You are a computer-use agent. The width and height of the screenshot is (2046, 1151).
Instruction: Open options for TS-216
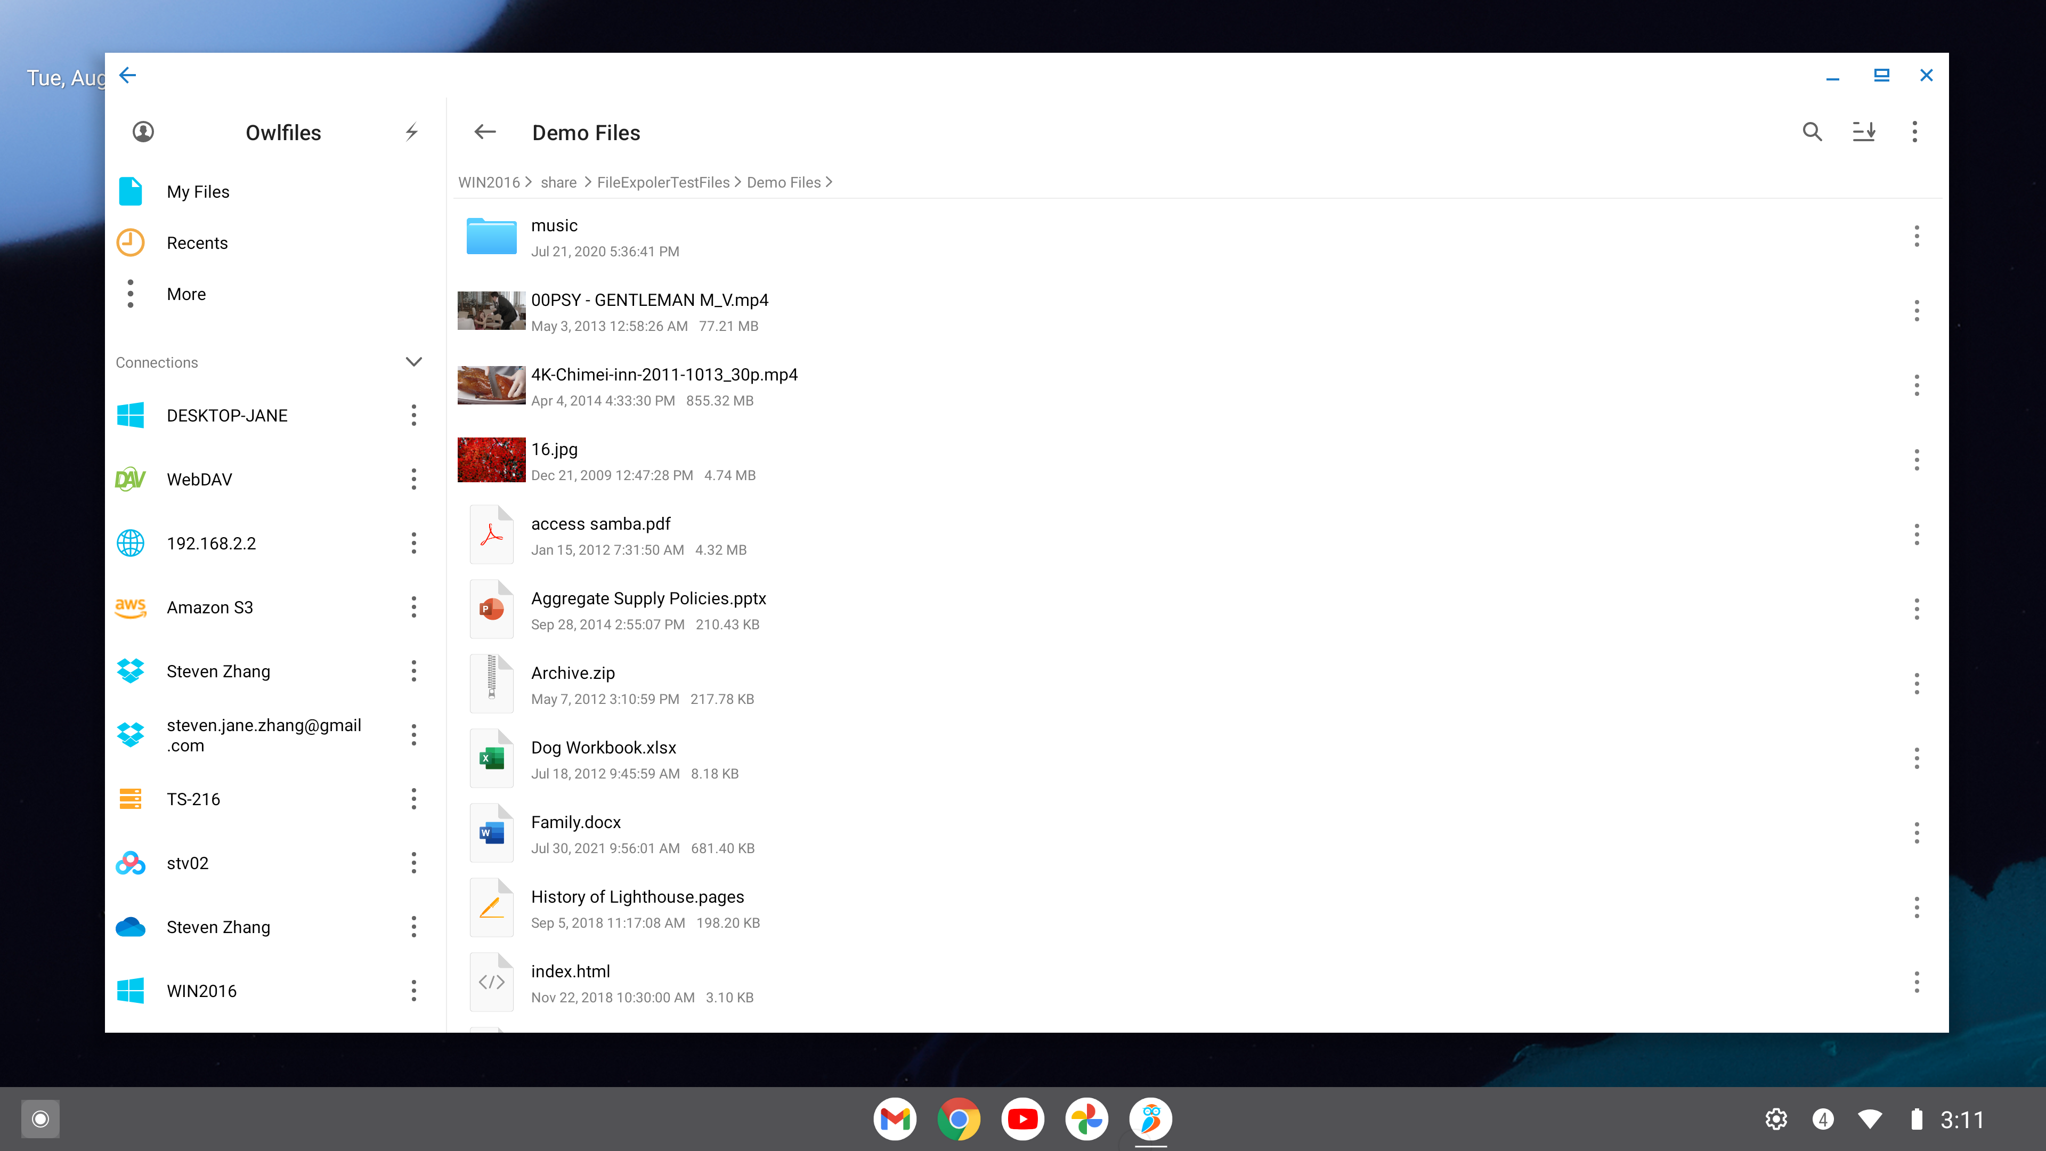[x=413, y=799]
